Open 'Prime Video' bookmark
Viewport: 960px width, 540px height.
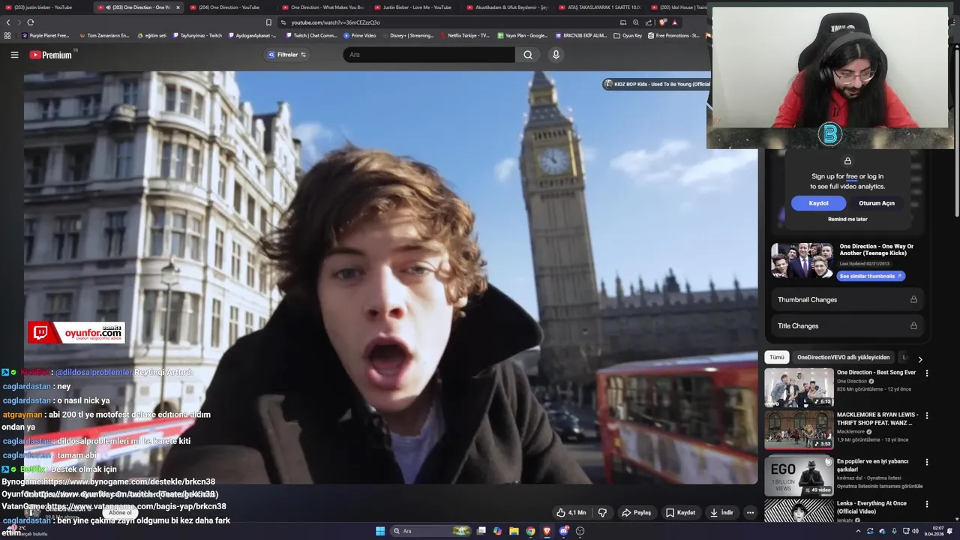click(360, 35)
